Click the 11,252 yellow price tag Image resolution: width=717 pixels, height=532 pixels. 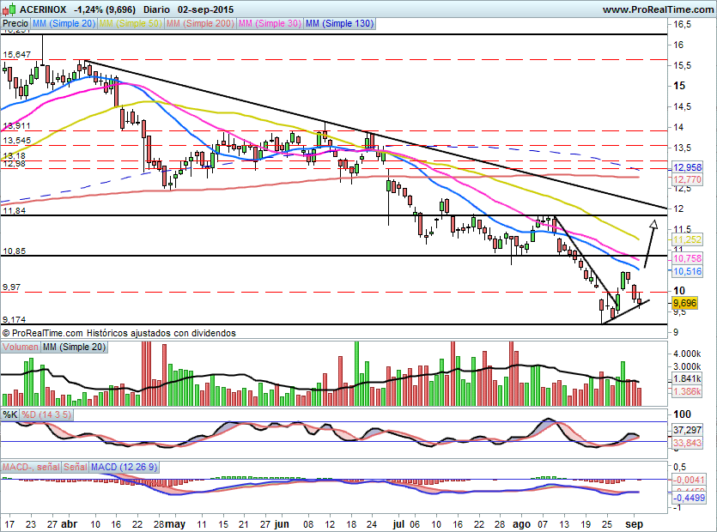(686, 240)
